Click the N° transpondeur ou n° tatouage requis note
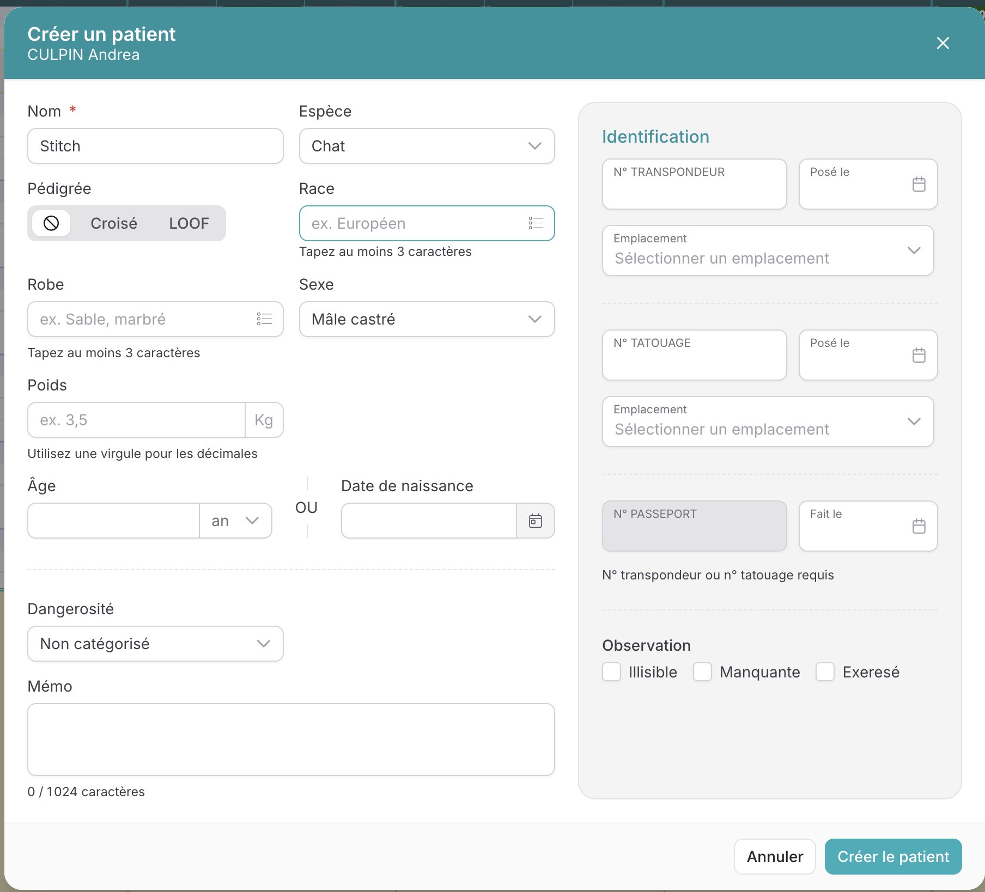The image size is (985, 892). [x=718, y=575]
